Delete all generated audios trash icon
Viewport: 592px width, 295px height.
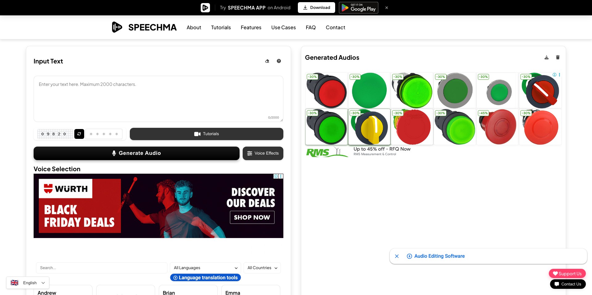click(x=557, y=57)
